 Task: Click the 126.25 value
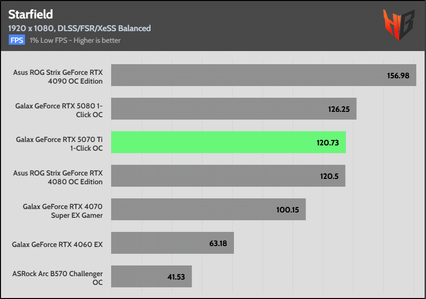pos(339,109)
